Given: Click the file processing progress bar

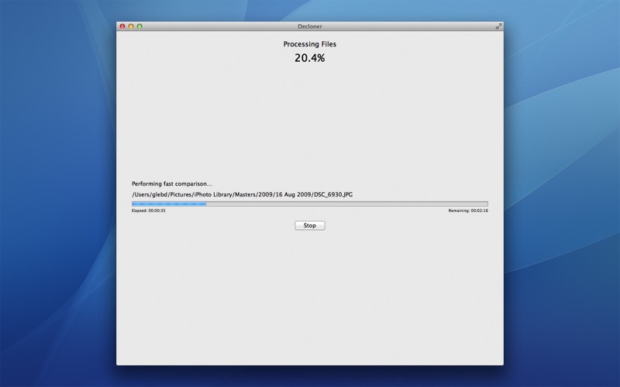Looking at the screenshot, I should pyautogui.click(x=309, y=204).
